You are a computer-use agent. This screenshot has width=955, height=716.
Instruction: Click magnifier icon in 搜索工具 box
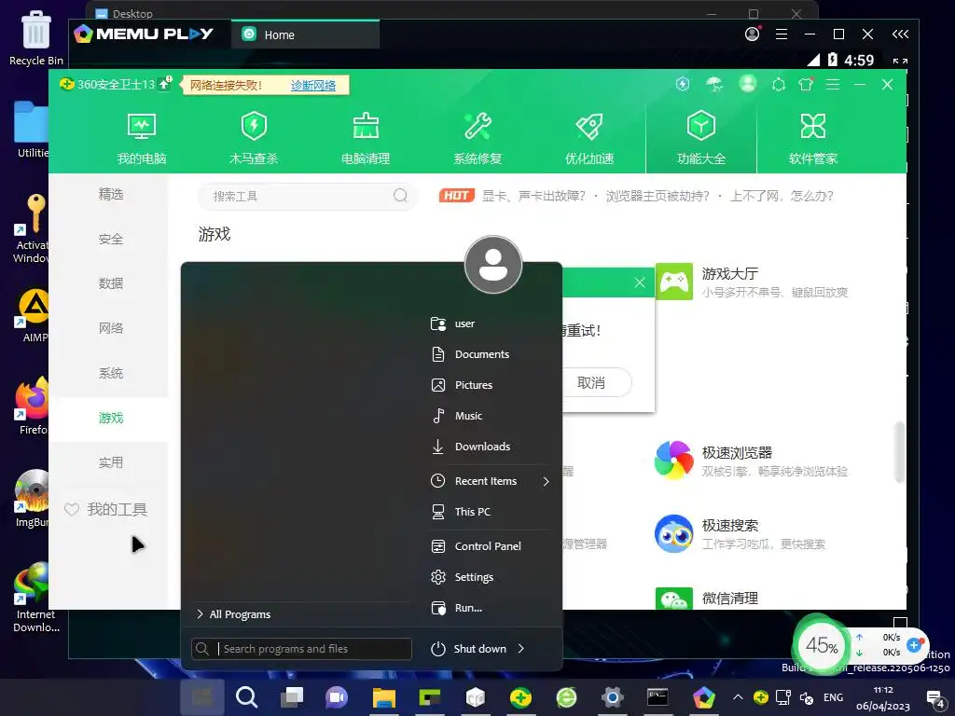pos(400,196)
